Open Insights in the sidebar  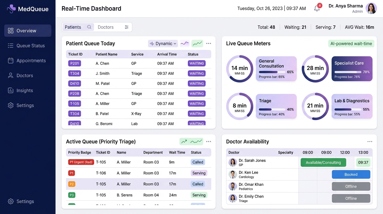28,91
